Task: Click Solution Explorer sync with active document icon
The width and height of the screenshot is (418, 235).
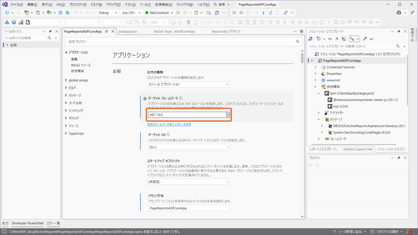Action: tap(330, 39)
